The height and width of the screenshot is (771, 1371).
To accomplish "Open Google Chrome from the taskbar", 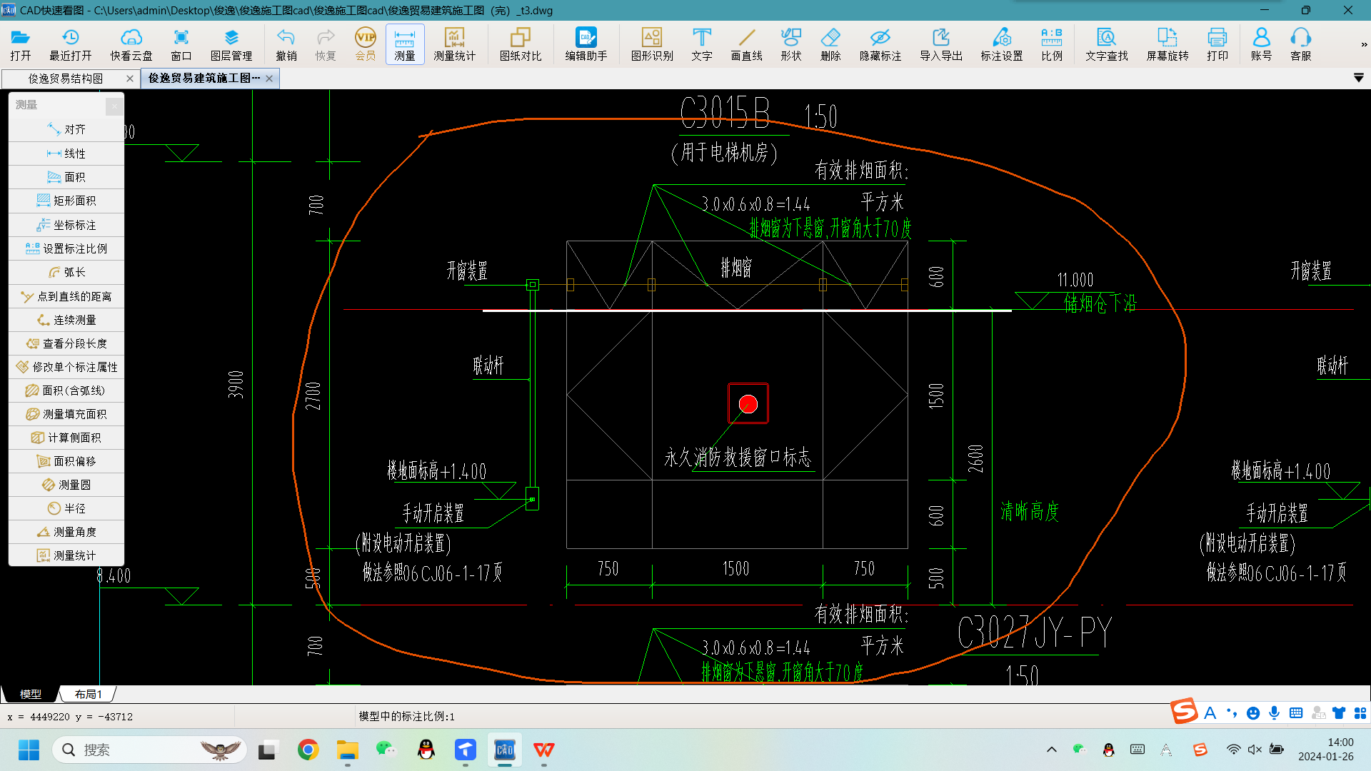I will coord(308,750).
